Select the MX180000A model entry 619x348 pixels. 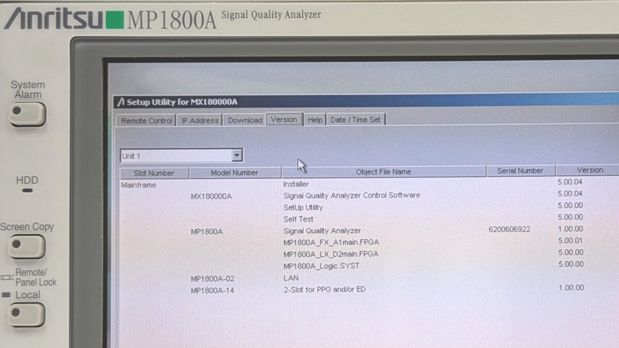point(211,196)
